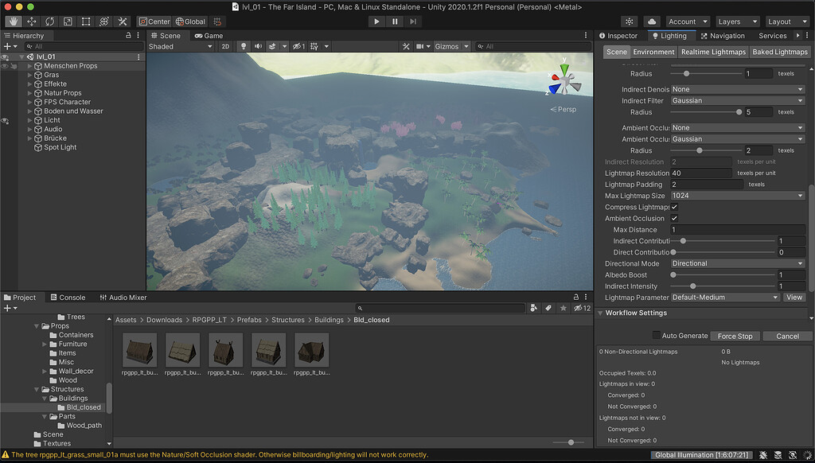Click the Unity Collaborate cloud icon

(651, 21)
